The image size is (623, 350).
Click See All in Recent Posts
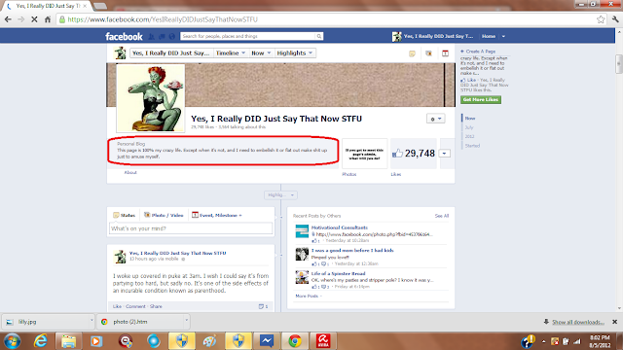point(441,216)
